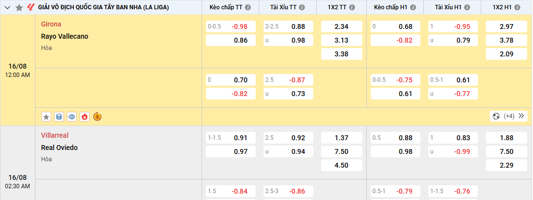
Task: Pick draw odds 3.38
Action: (x=342, y=54)
